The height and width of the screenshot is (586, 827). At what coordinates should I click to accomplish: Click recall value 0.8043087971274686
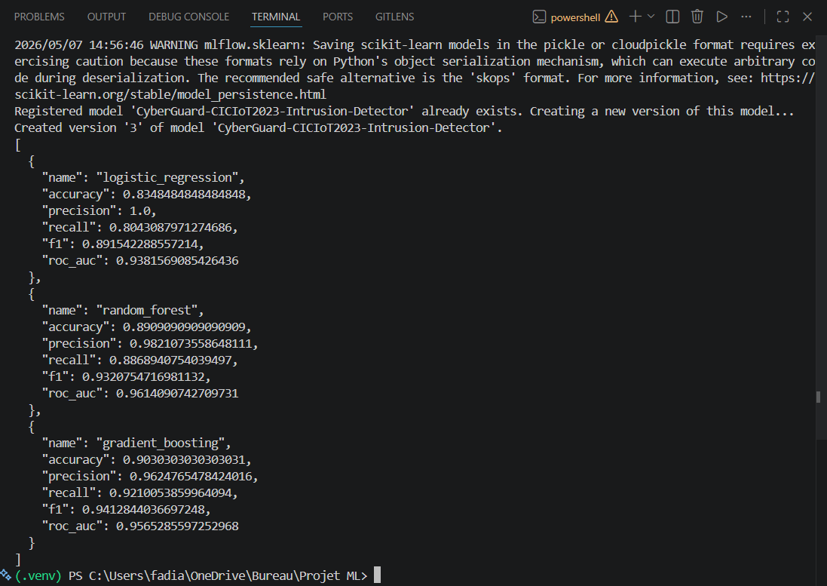coord(170,228)
